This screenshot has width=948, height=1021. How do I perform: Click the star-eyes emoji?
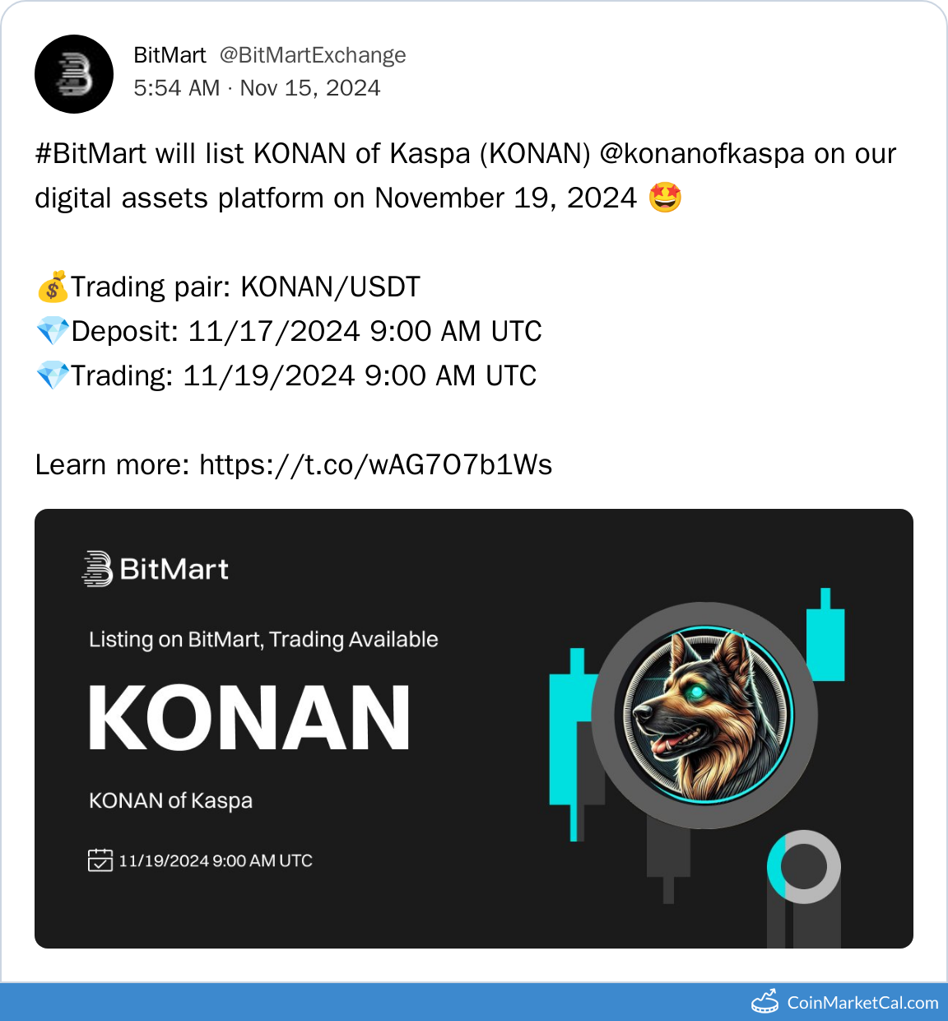pyautogui.click(x=665, y=198)
